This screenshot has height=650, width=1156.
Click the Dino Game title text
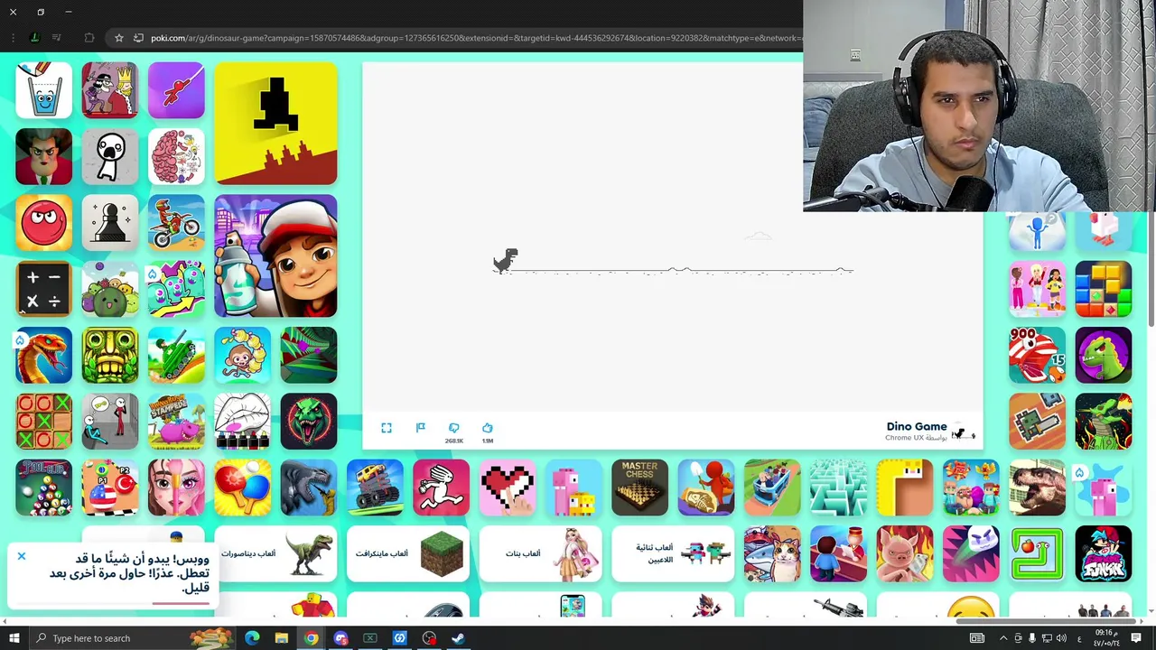pyautogui.click(x=917, y=426)
